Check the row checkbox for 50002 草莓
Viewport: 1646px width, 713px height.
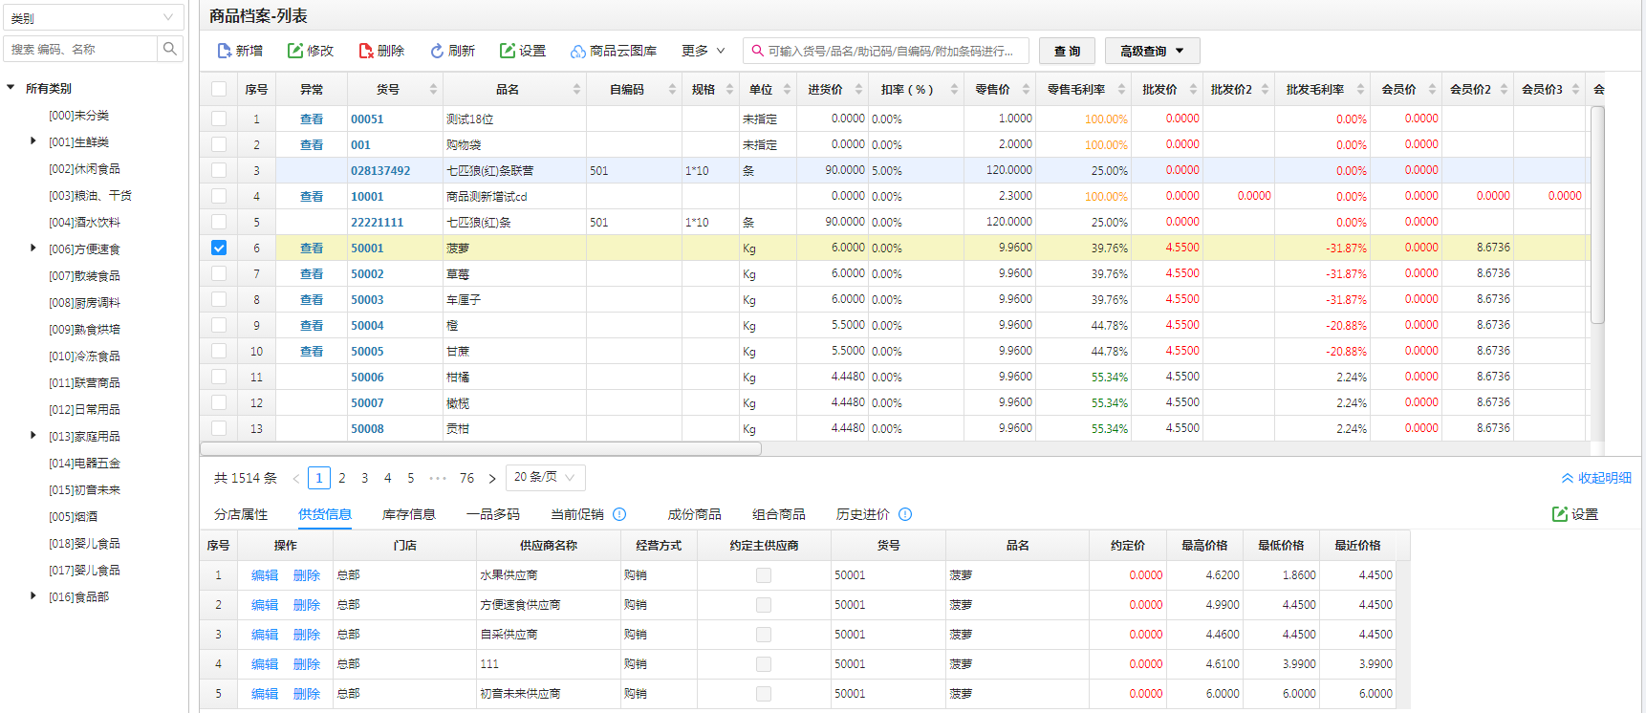pos(219,273)
